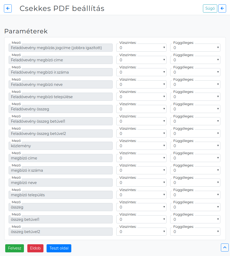Select Vízszintes dropdown for megbízó település
Viewport: 230px width, 256px height.
(x=141, y=195)
